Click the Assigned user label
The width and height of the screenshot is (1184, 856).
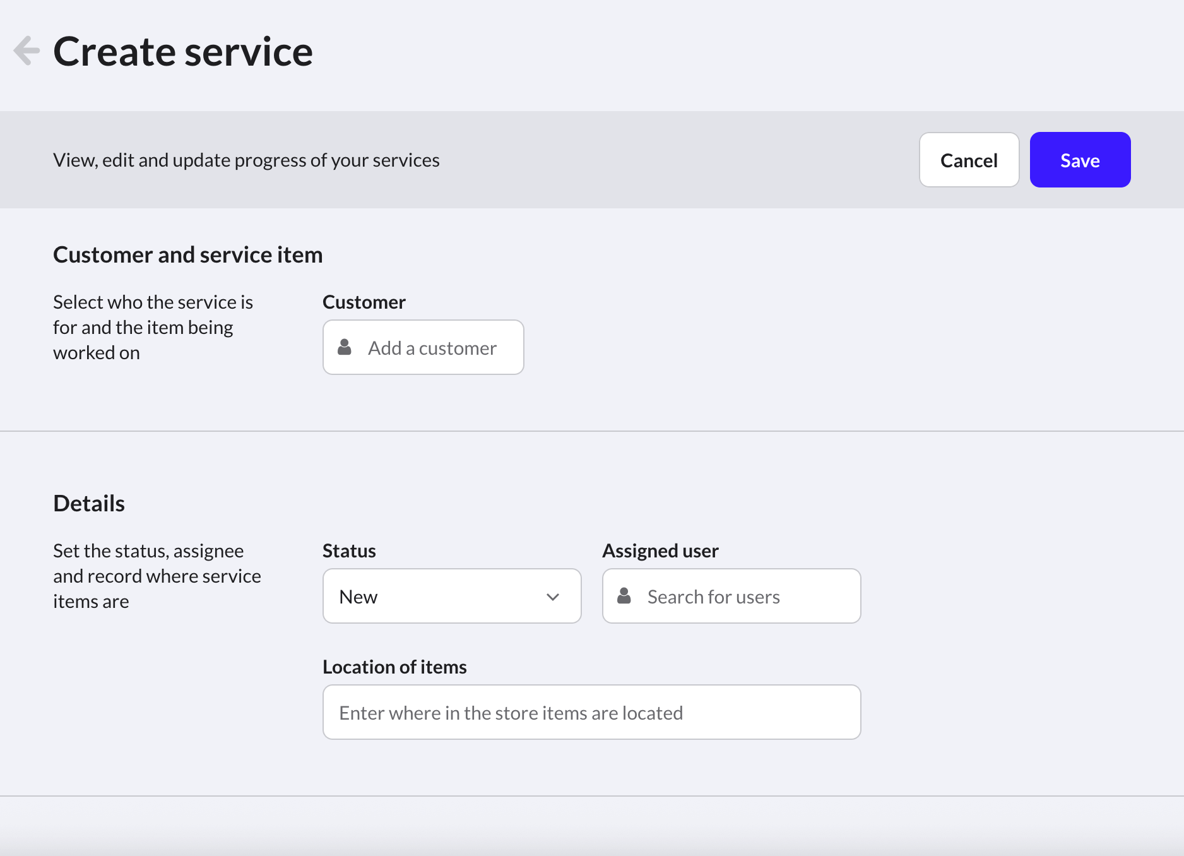pyautogui.click(x=660, y=551)
